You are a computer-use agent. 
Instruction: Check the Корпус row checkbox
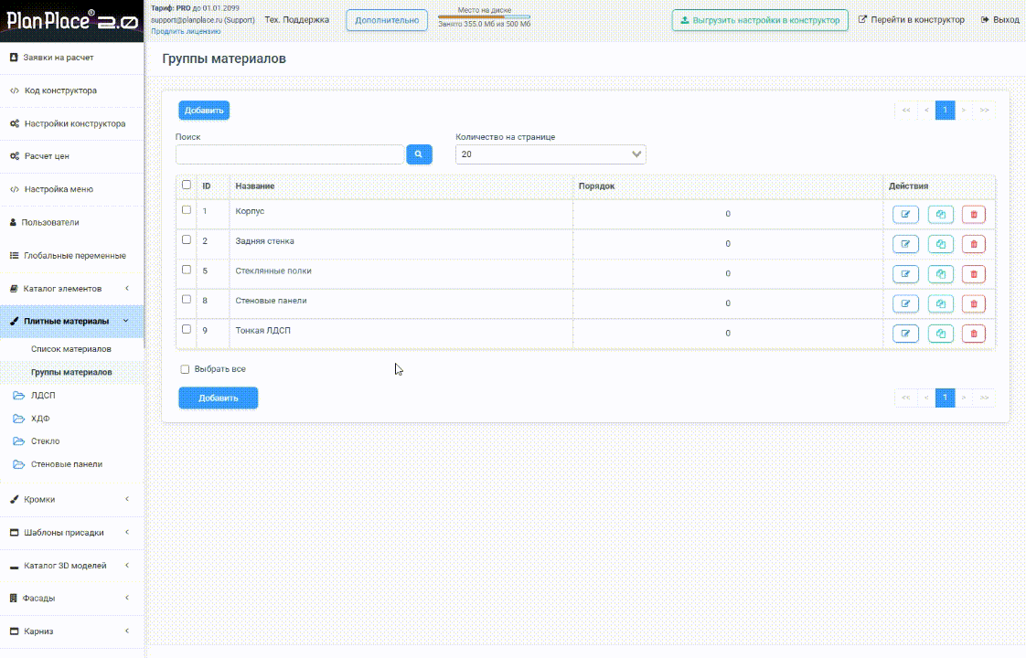pos(187,210)
